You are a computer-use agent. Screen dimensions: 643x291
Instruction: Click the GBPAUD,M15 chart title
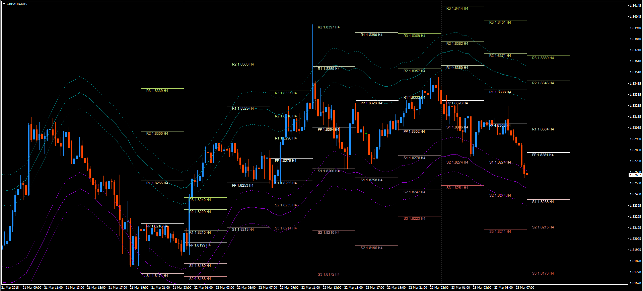pyautogui.click(x=17, y=4)
